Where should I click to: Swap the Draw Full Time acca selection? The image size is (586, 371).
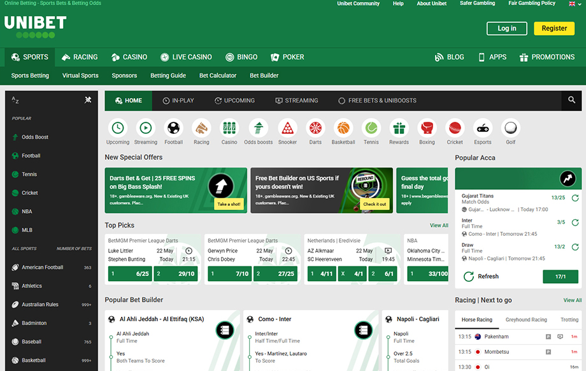click(x=575, y=247)
